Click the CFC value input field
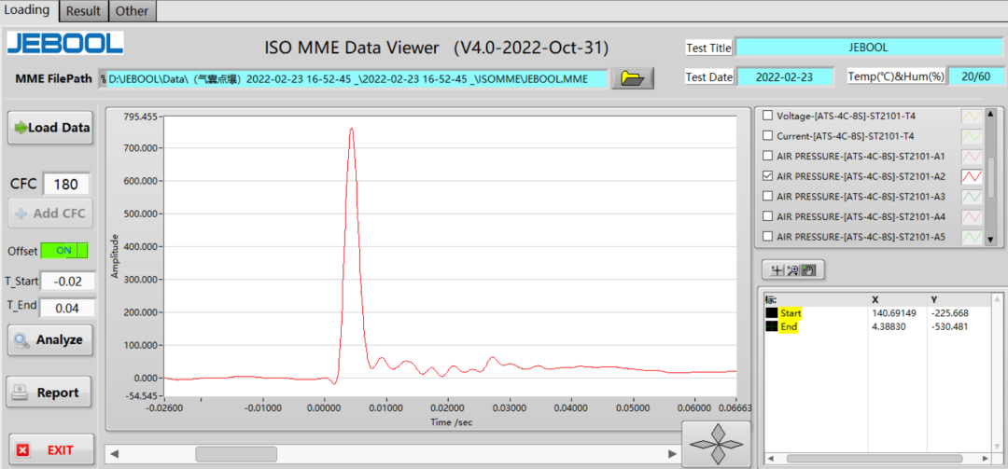Image resolution: width=1008 pixels, height=469 pixels. [x=66, y=184]
